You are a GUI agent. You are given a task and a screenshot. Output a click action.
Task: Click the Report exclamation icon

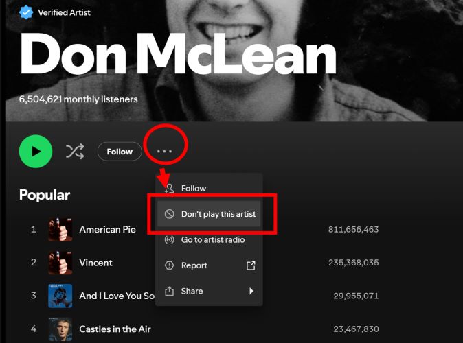point(169,265)
